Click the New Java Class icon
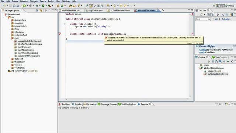Image resolution: width=236 pixels, height=133 pixels. (62, 6)
